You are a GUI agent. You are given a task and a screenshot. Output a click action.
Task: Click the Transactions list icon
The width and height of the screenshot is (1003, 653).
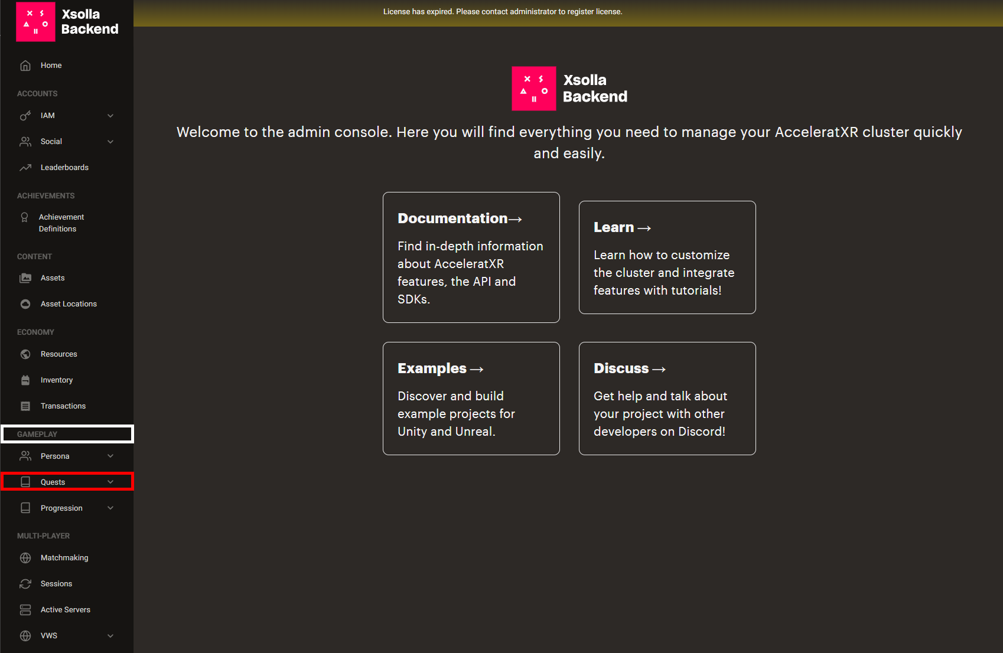(x=25, y=406)
